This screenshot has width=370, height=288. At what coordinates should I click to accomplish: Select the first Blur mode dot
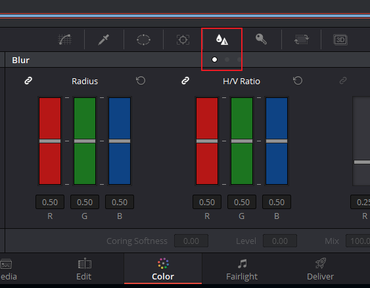click(x=214, y=59)
